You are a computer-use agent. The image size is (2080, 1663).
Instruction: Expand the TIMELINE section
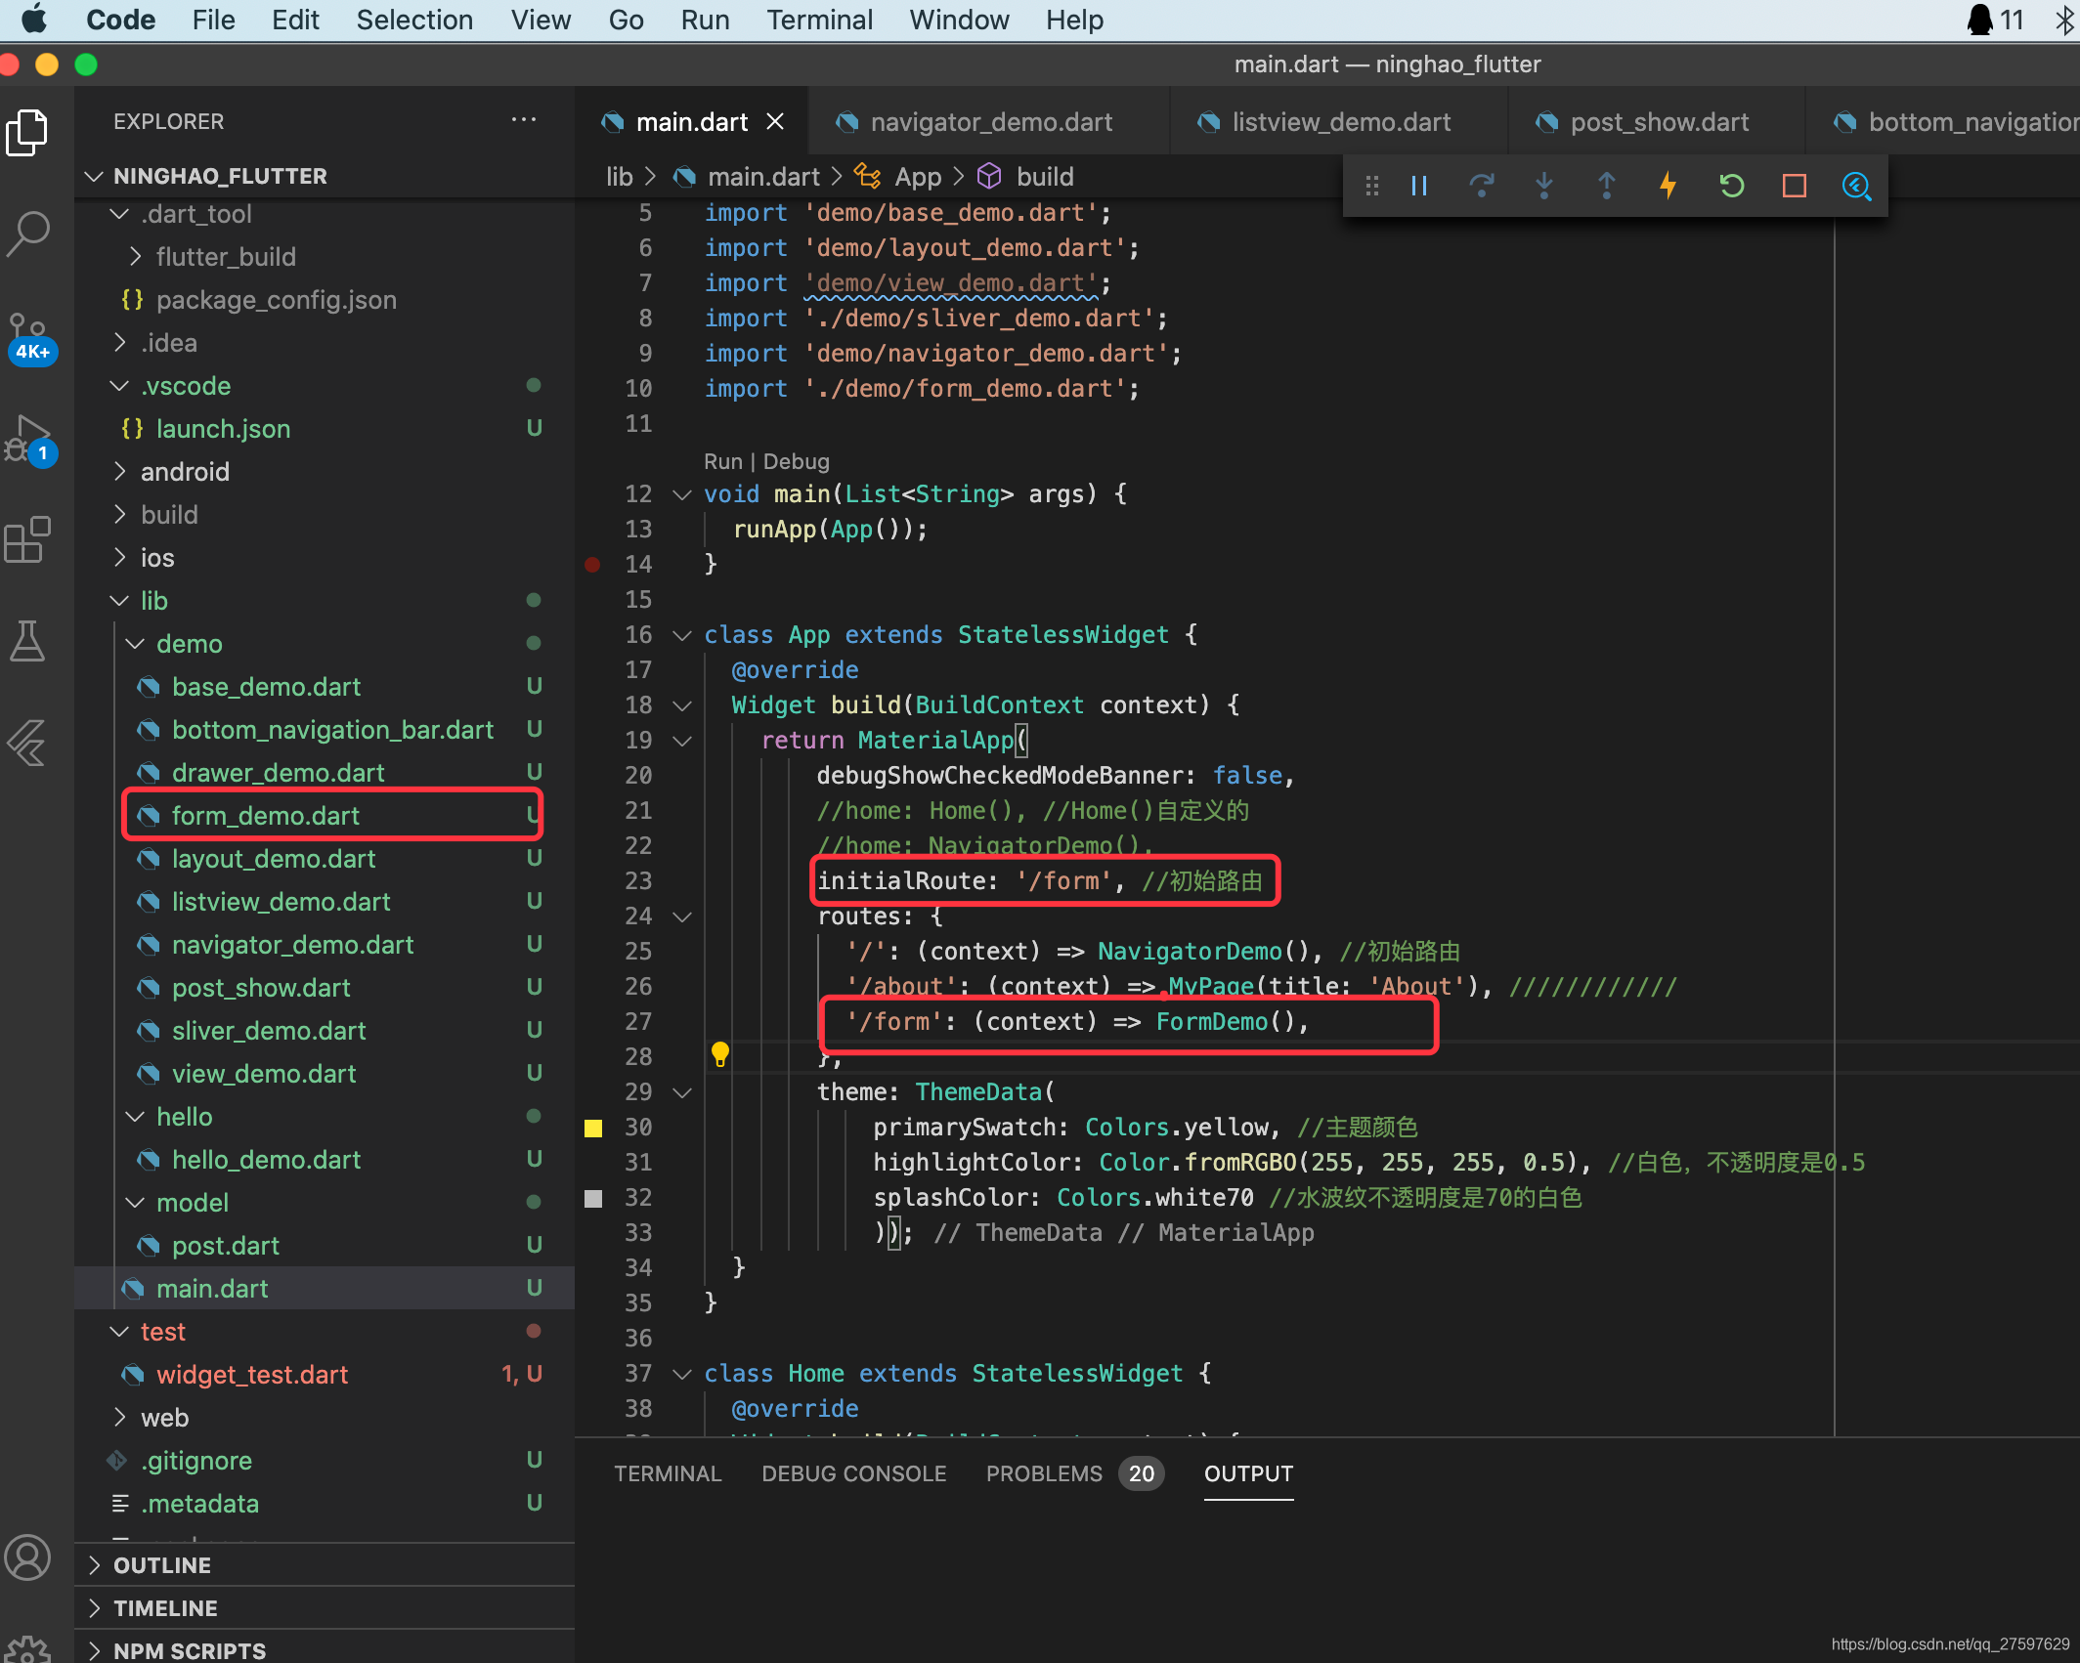pos(95,1608)
